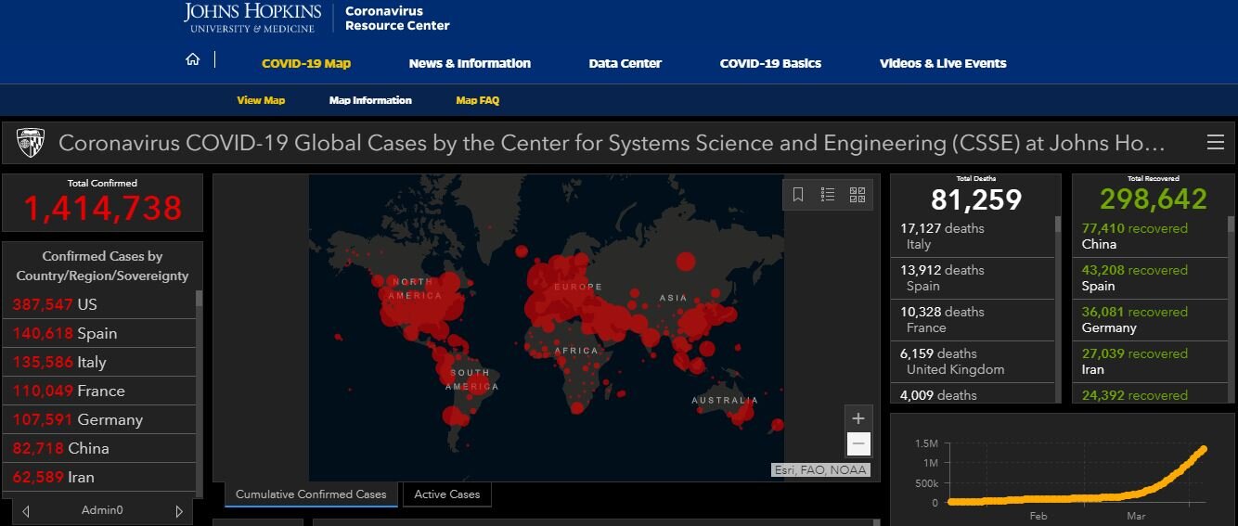Go to previous Admin level with left arrow
The image size is (1238, 526).
coord(26,511)
